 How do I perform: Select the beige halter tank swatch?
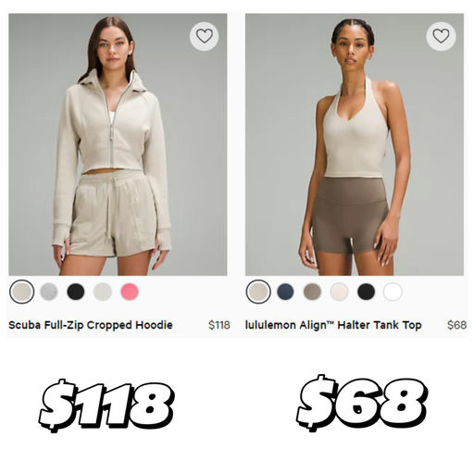[258, 292]
